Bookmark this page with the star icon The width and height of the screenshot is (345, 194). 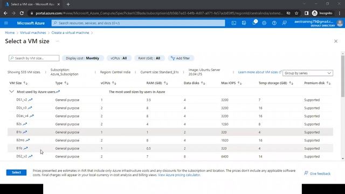[x=296, y=13]
